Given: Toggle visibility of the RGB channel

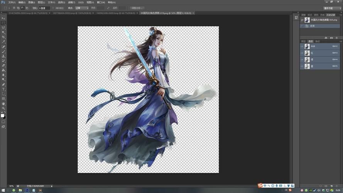Looking at the screenshot, I should click(x=302, y=46).
